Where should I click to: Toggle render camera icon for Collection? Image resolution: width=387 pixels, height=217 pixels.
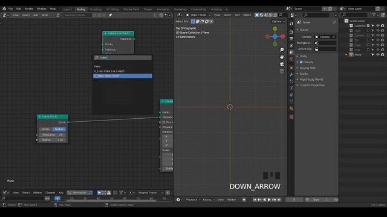(383, 25)
